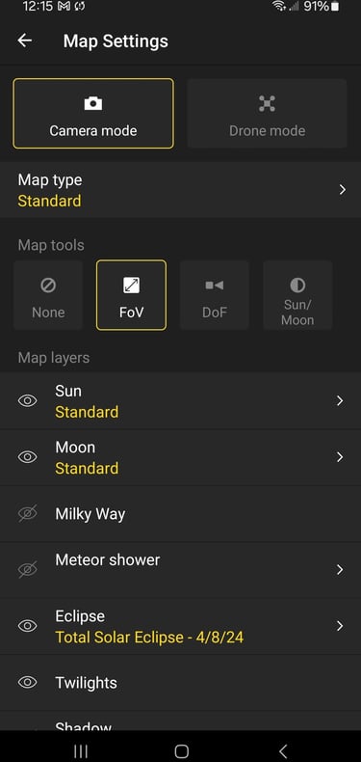Viewport: 361px width, 762px height.
Task: Hide the Sun layer with eye icon
Action: [x=28, y=401]
